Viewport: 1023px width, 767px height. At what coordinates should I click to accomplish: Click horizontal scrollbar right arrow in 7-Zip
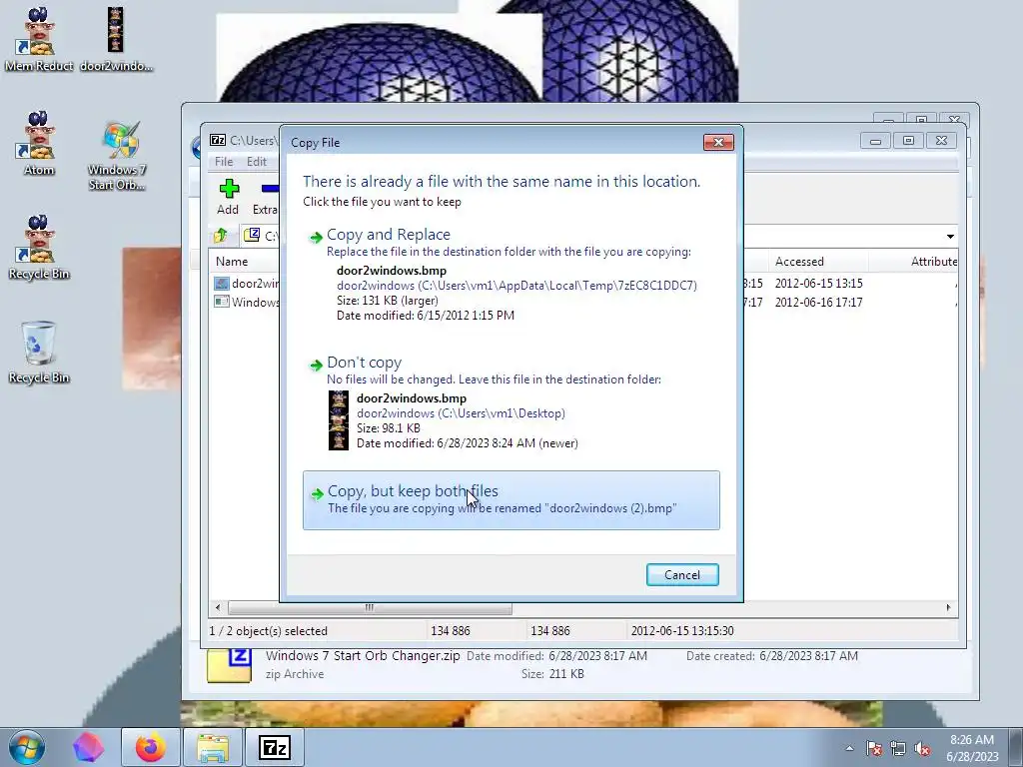[948, 608]
